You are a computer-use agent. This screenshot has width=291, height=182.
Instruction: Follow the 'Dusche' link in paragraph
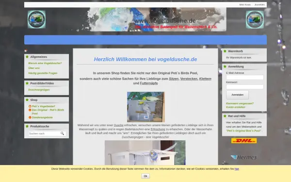(119, 125)
